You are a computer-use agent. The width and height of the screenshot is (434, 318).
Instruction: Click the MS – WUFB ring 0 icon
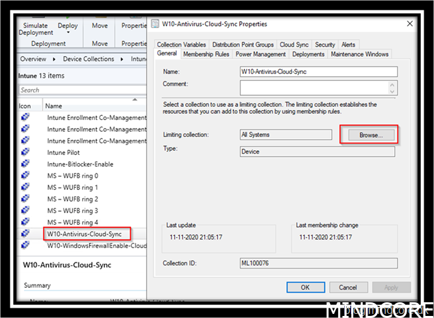(x=25, y=175)
